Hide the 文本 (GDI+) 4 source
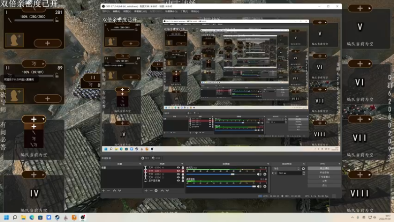The width and height of the screenshot is (394, 222). pyautogui.click(x=178, y=167)
